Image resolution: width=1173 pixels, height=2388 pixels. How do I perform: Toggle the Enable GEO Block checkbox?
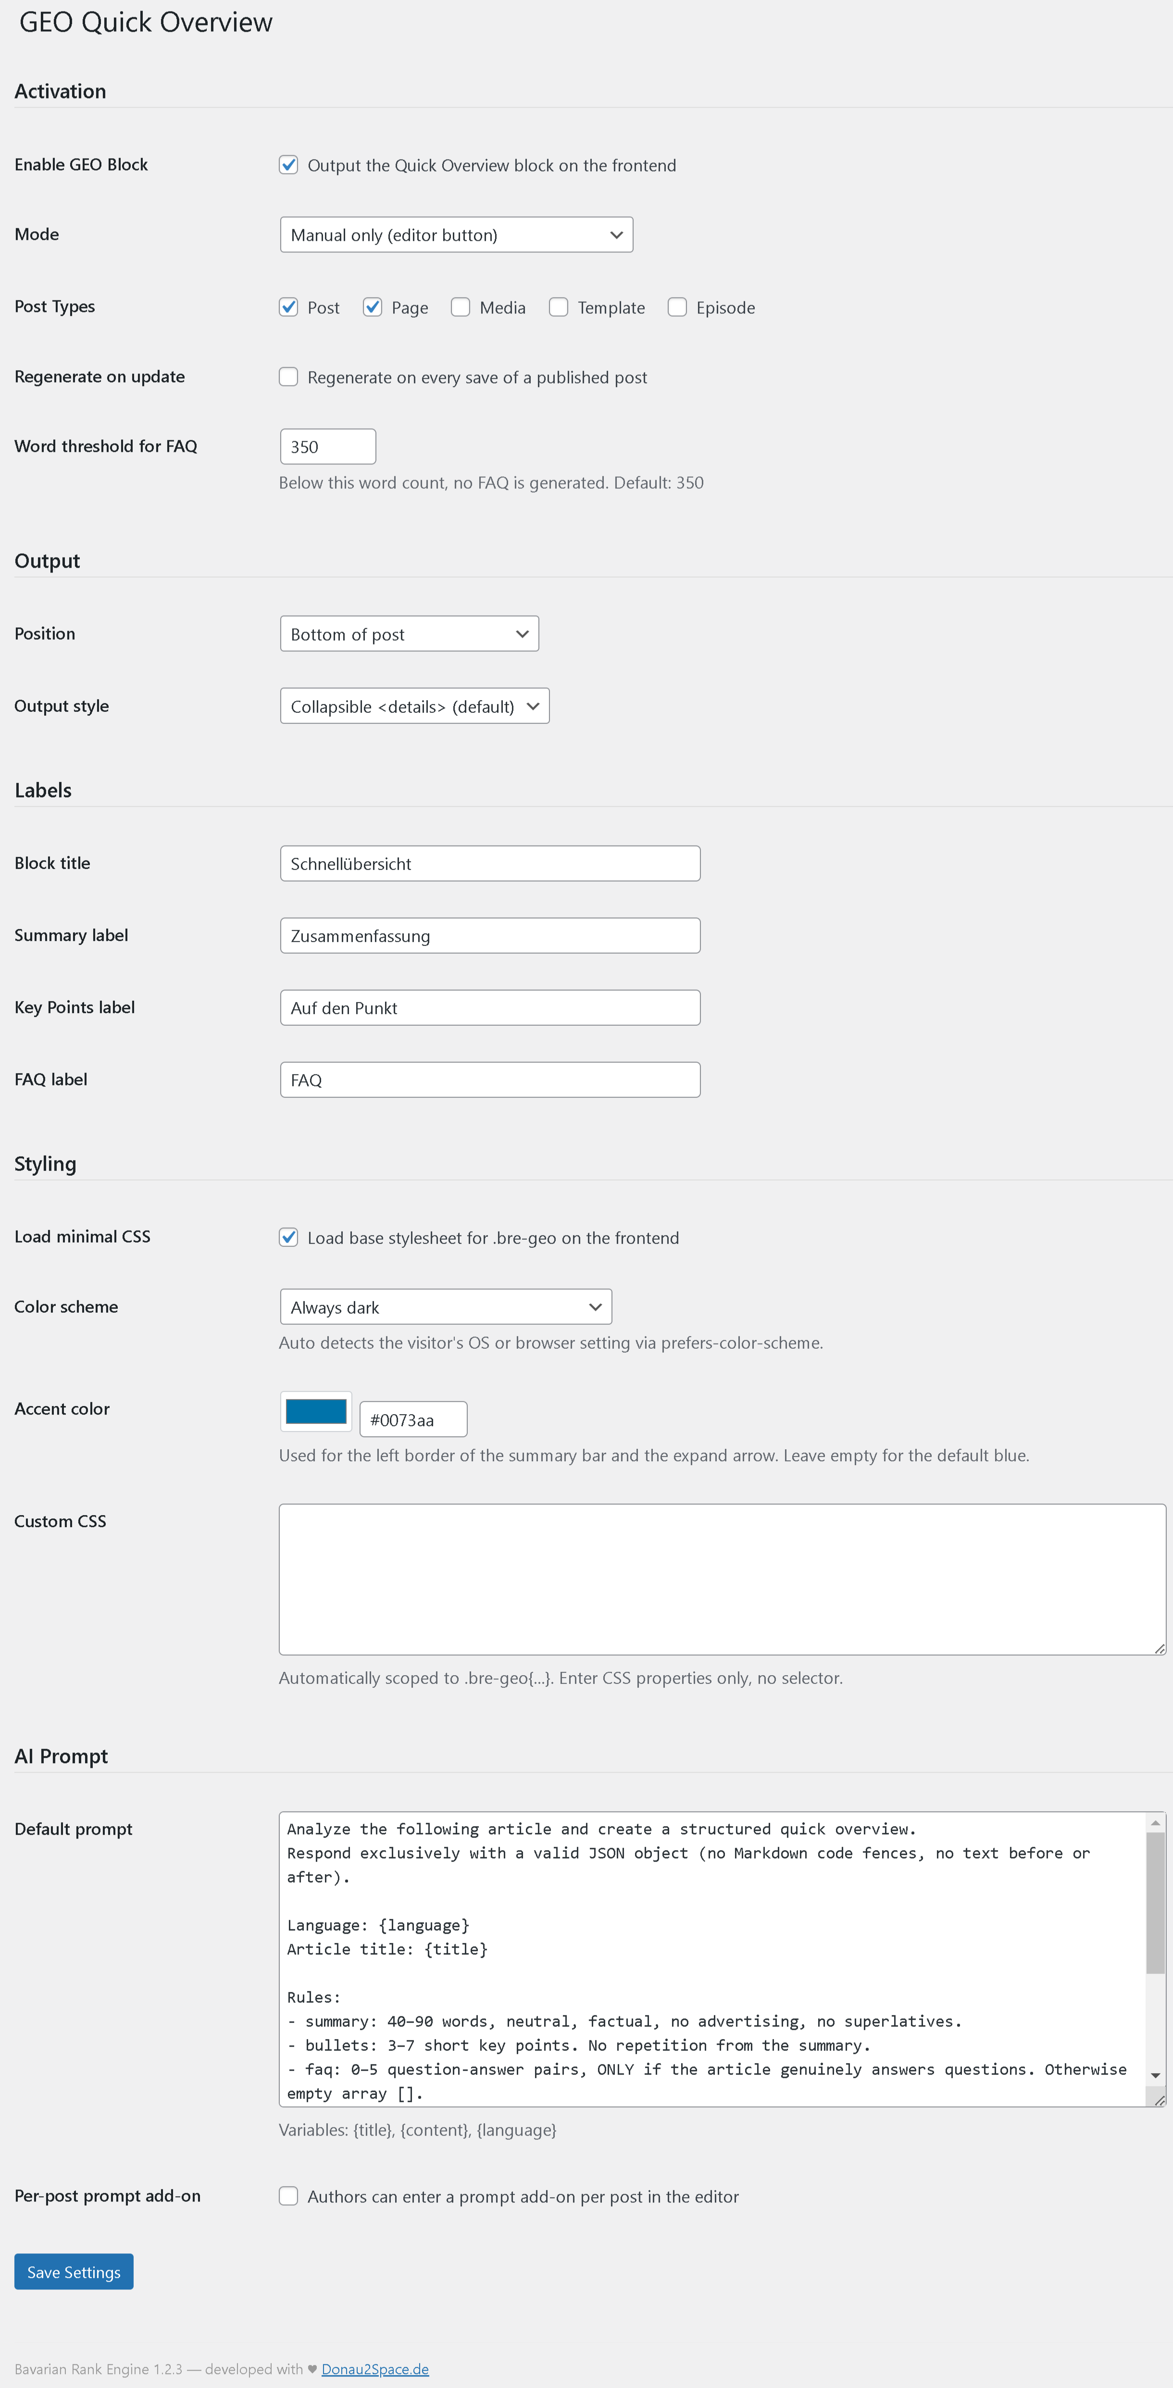tap(288, 165)
